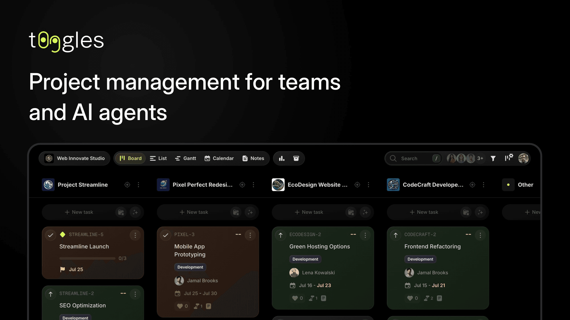Open the notes icon on Frontend Refactoring
Viewport: 570px width, 320px height.
pyautogui.click(x=439, y=298)
